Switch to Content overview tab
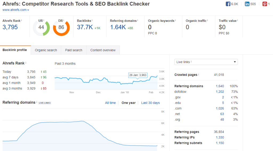The height and width of the screenshot is (151, 273). [x=103, y=50]
